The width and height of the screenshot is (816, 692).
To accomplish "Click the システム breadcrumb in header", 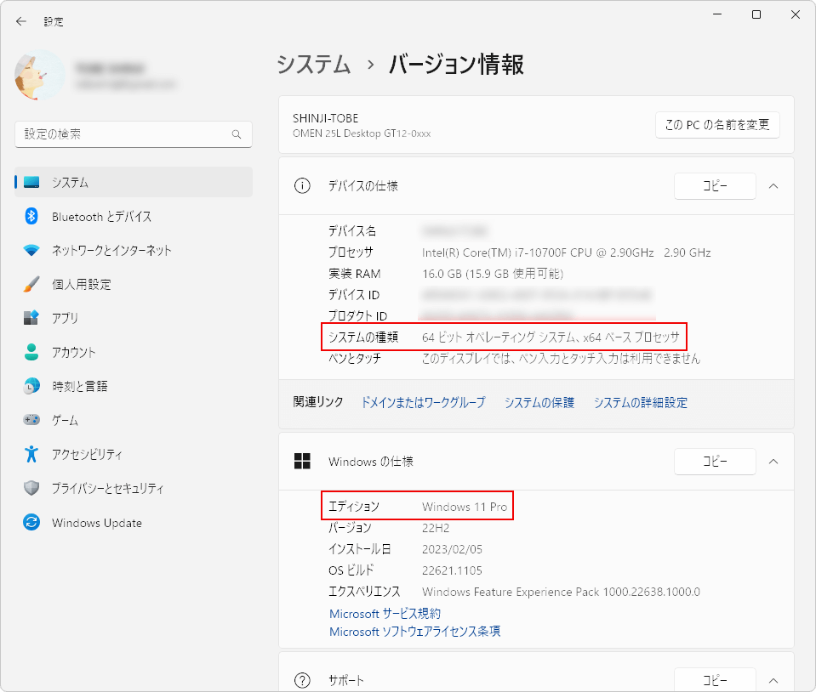I will click(314, 65).
